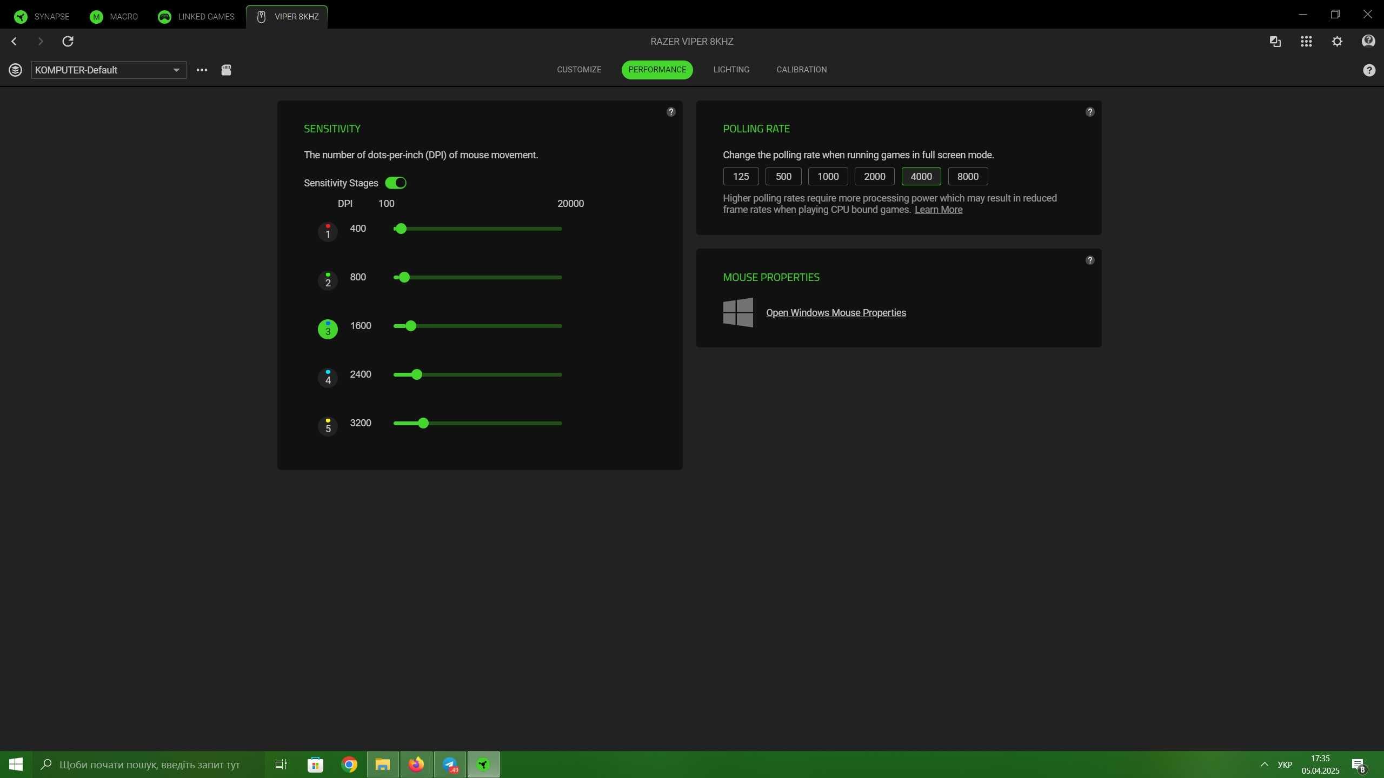Open the modules grid icon
The image size is (1384, 778).
(x=1306, y=41)
